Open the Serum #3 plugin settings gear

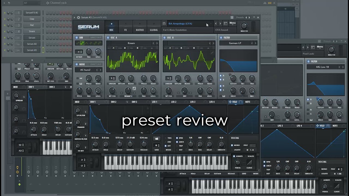[79, 17]
